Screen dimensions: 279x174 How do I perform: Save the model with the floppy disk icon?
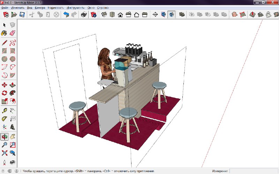pos(22,15)
